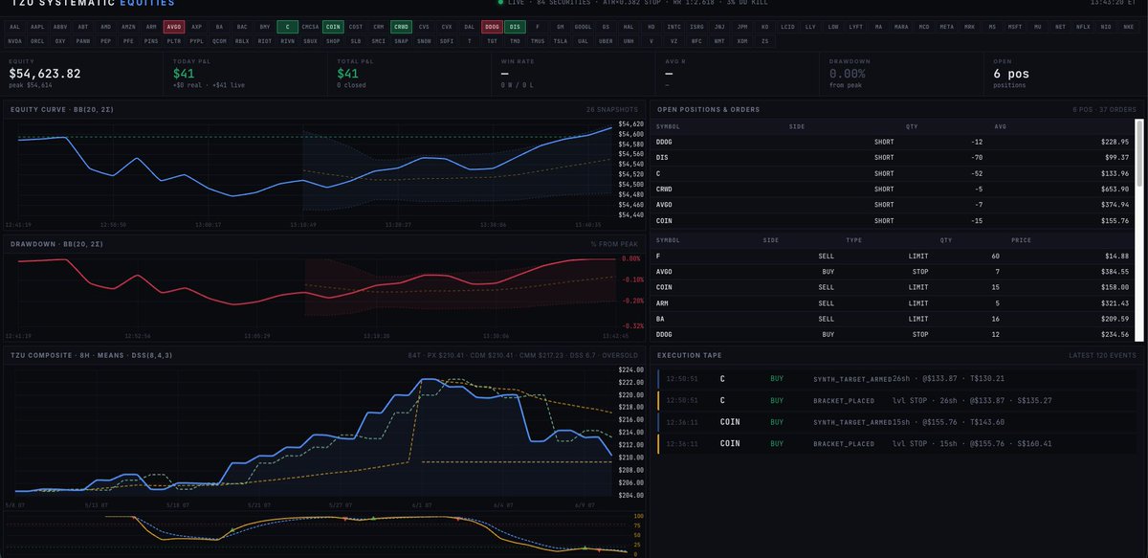The height and width of the screenshot is (558, 1148).
Task: Click the GOOGL ticker chip
Action: pos(583,27)
